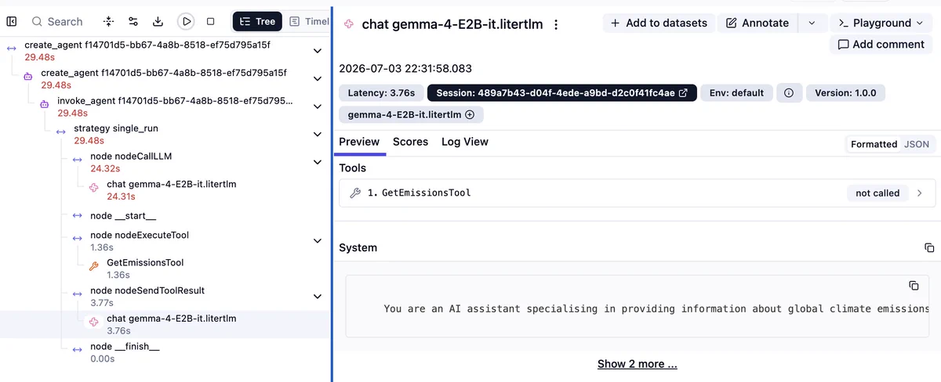Screen dimensions: 941x382
Task: Switch view to JSON format
Action: tap(917, 144)
